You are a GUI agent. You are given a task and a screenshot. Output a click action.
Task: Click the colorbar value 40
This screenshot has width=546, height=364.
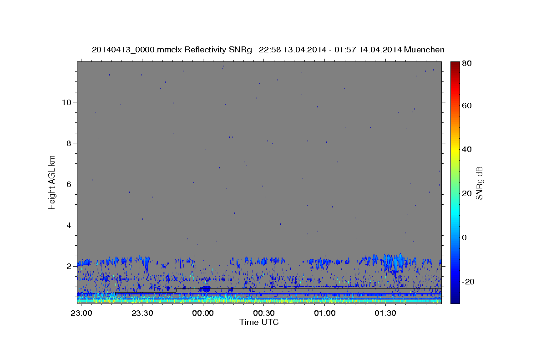(x=467, y=149)
